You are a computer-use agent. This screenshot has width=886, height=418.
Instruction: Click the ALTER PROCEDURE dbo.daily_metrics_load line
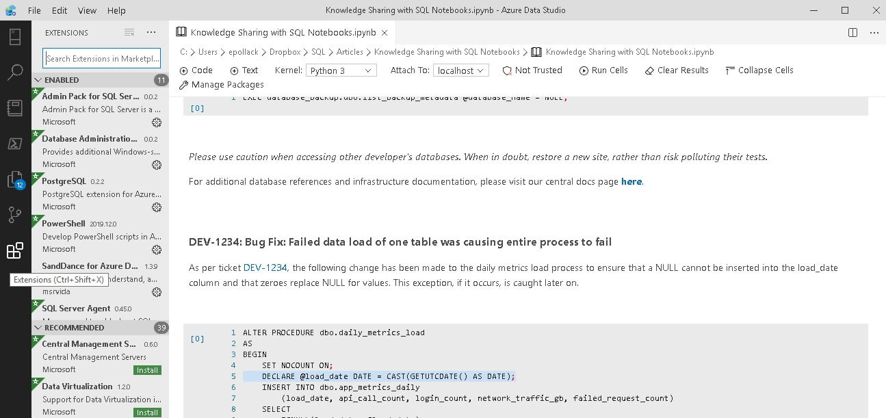(334, 332)
